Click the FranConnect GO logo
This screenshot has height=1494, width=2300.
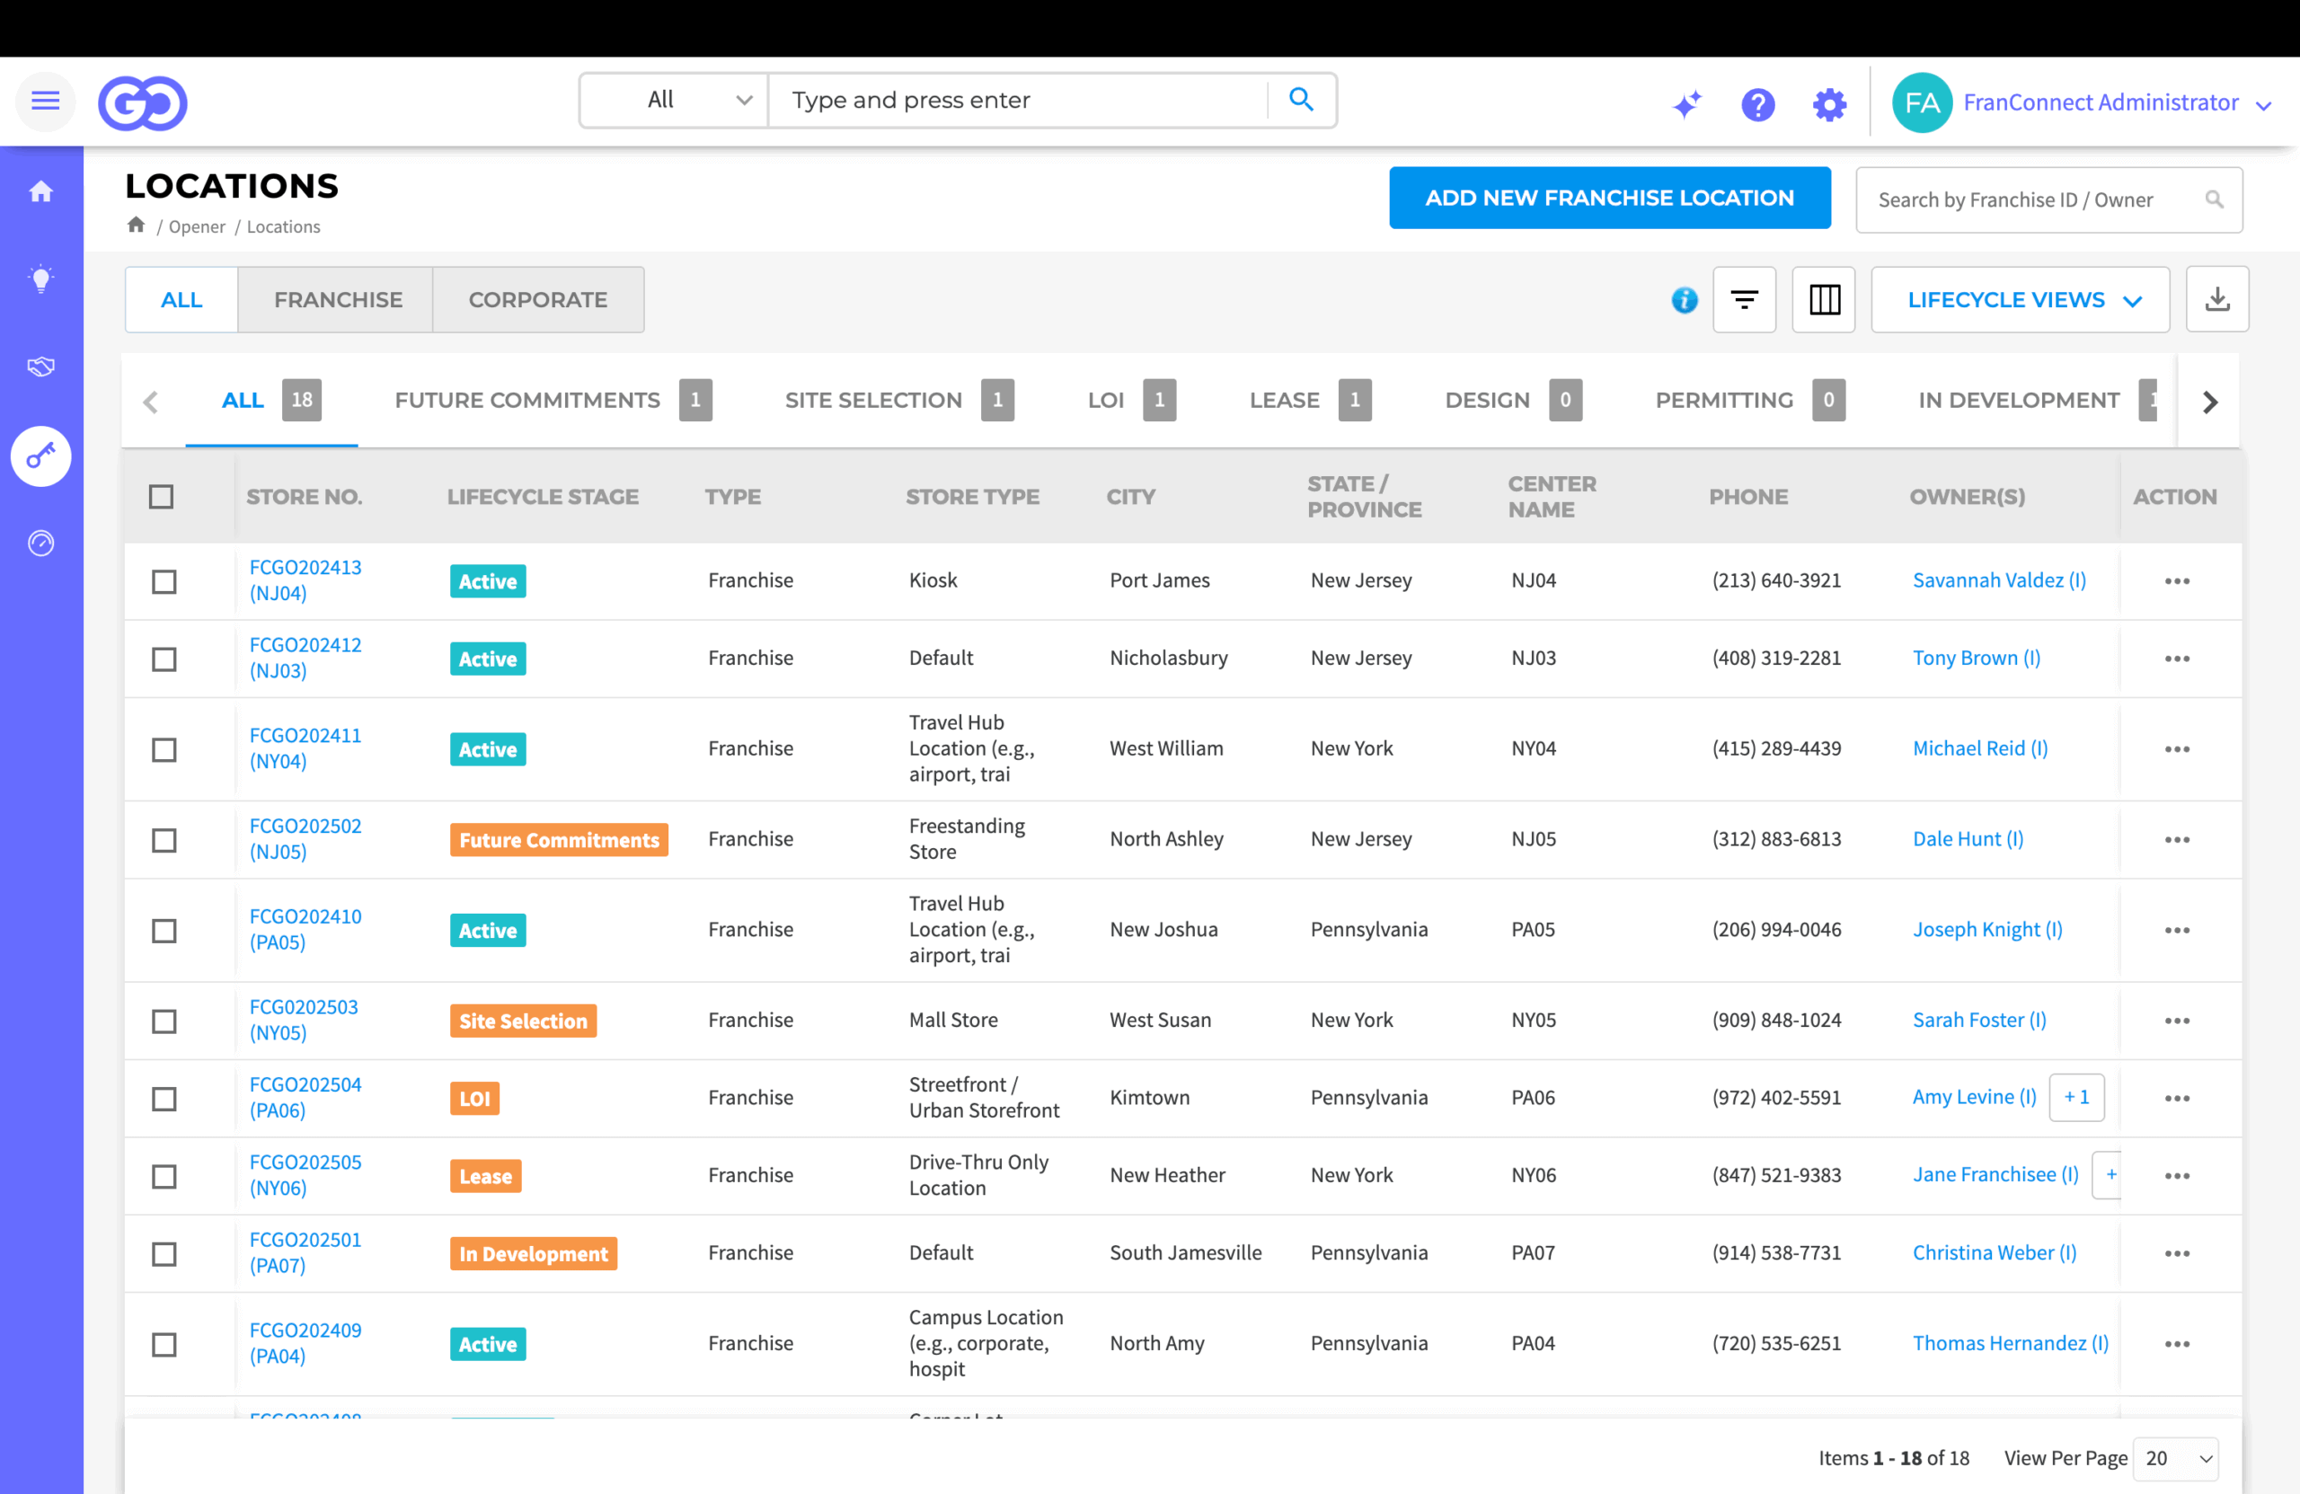143,102
